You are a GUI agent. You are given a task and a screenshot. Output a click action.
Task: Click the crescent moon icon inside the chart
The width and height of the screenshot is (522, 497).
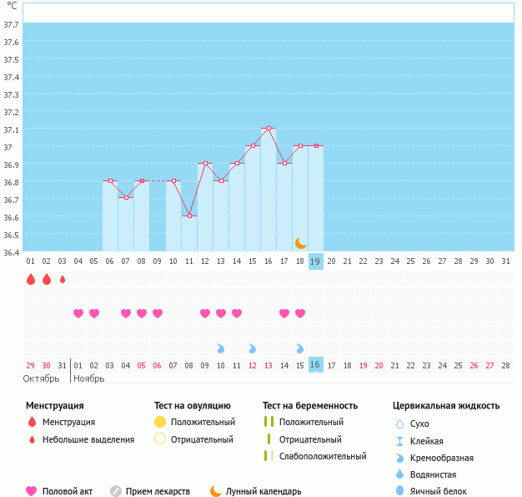pyautogui.click(x=300, y=243)
